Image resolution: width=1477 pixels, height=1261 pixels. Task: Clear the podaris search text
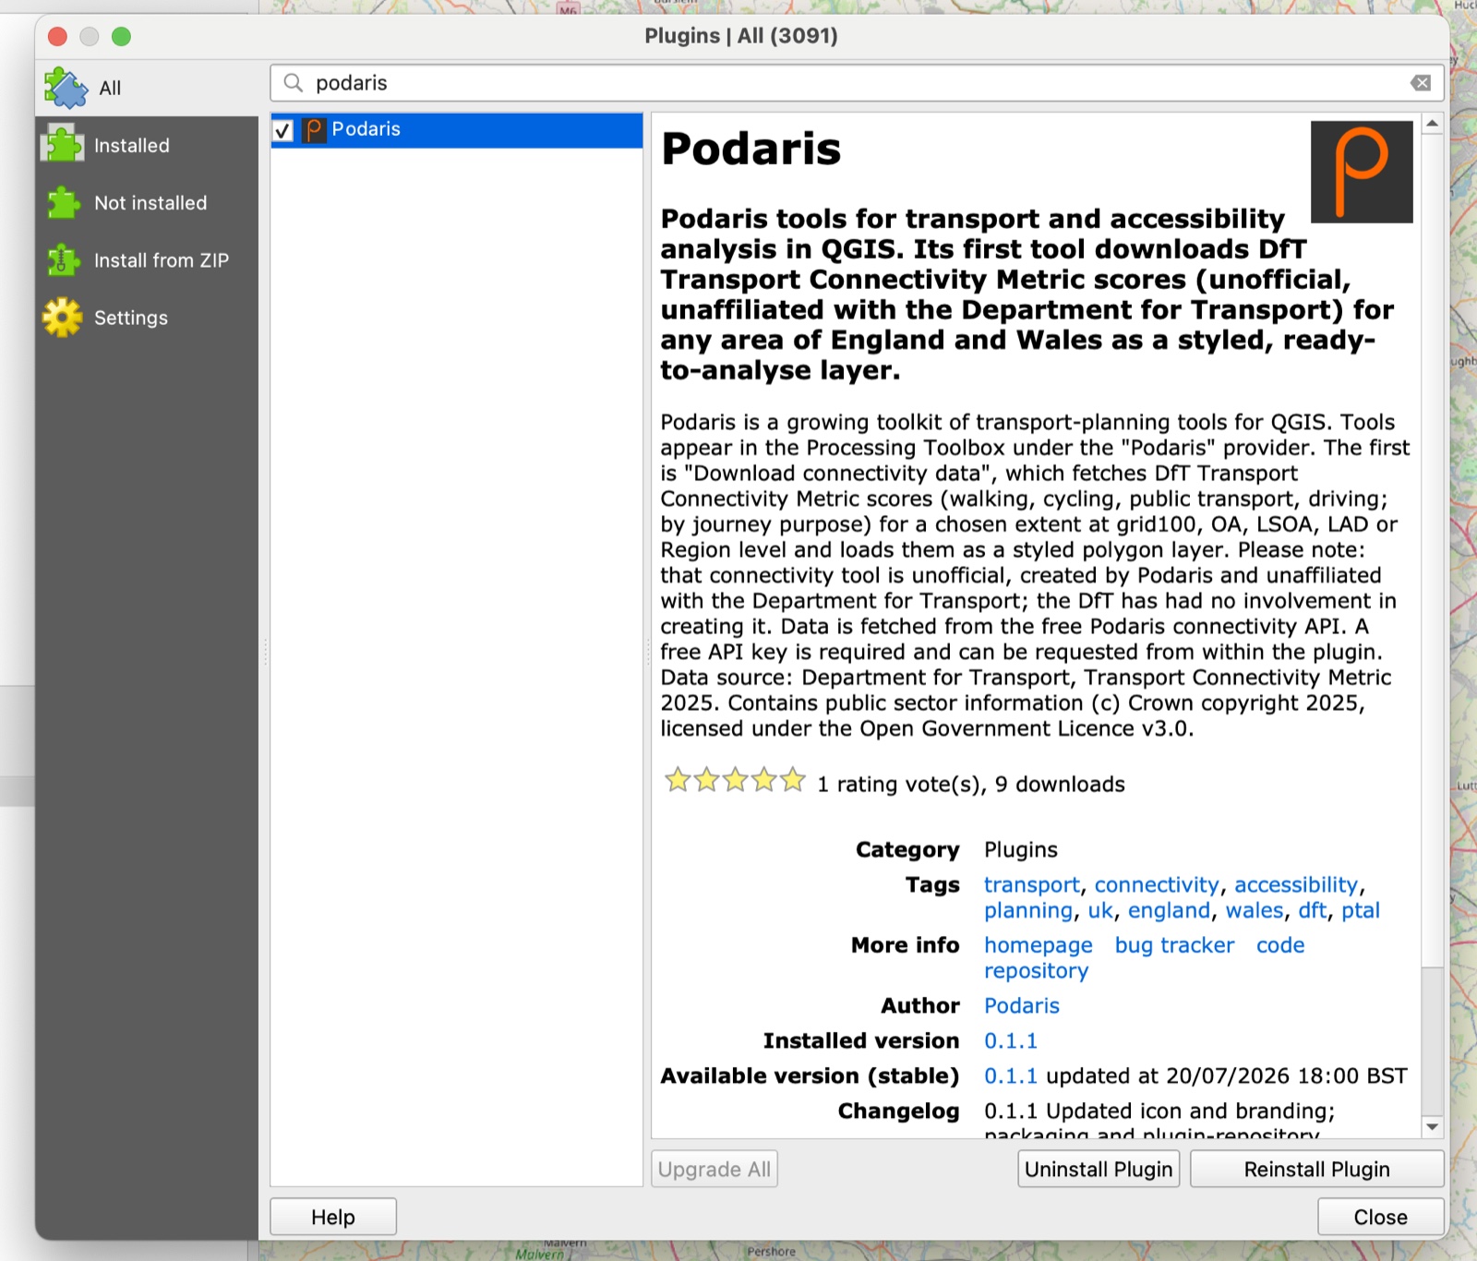click(x=1421, y=83)
